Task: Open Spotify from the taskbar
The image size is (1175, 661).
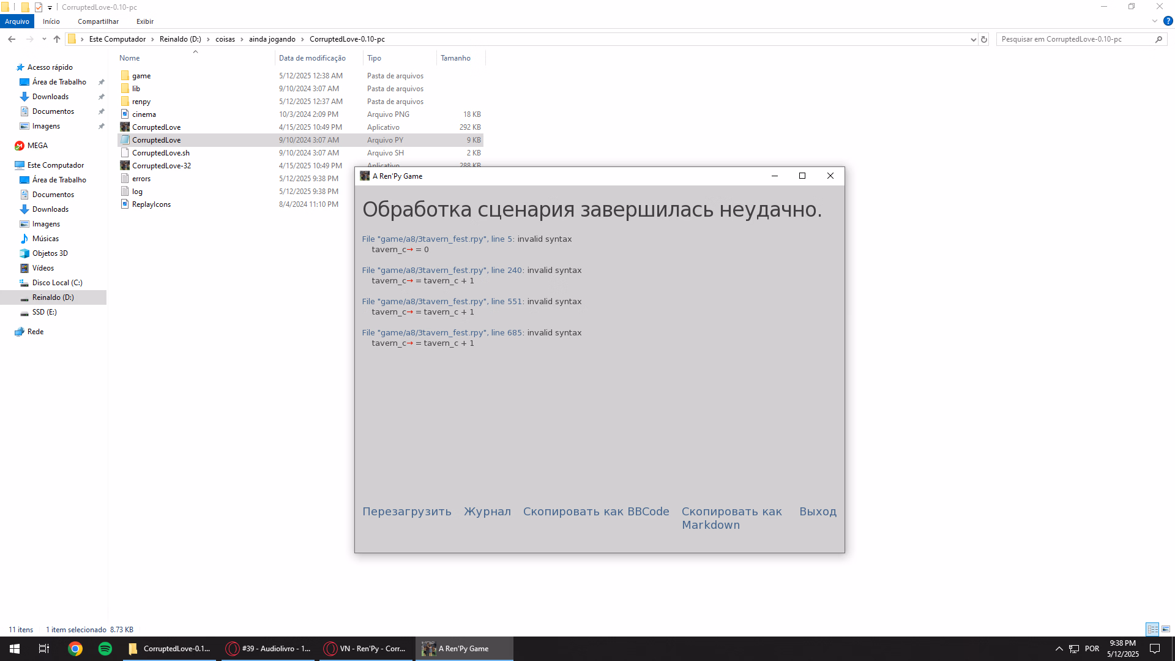Action: [x=105, y=649]
